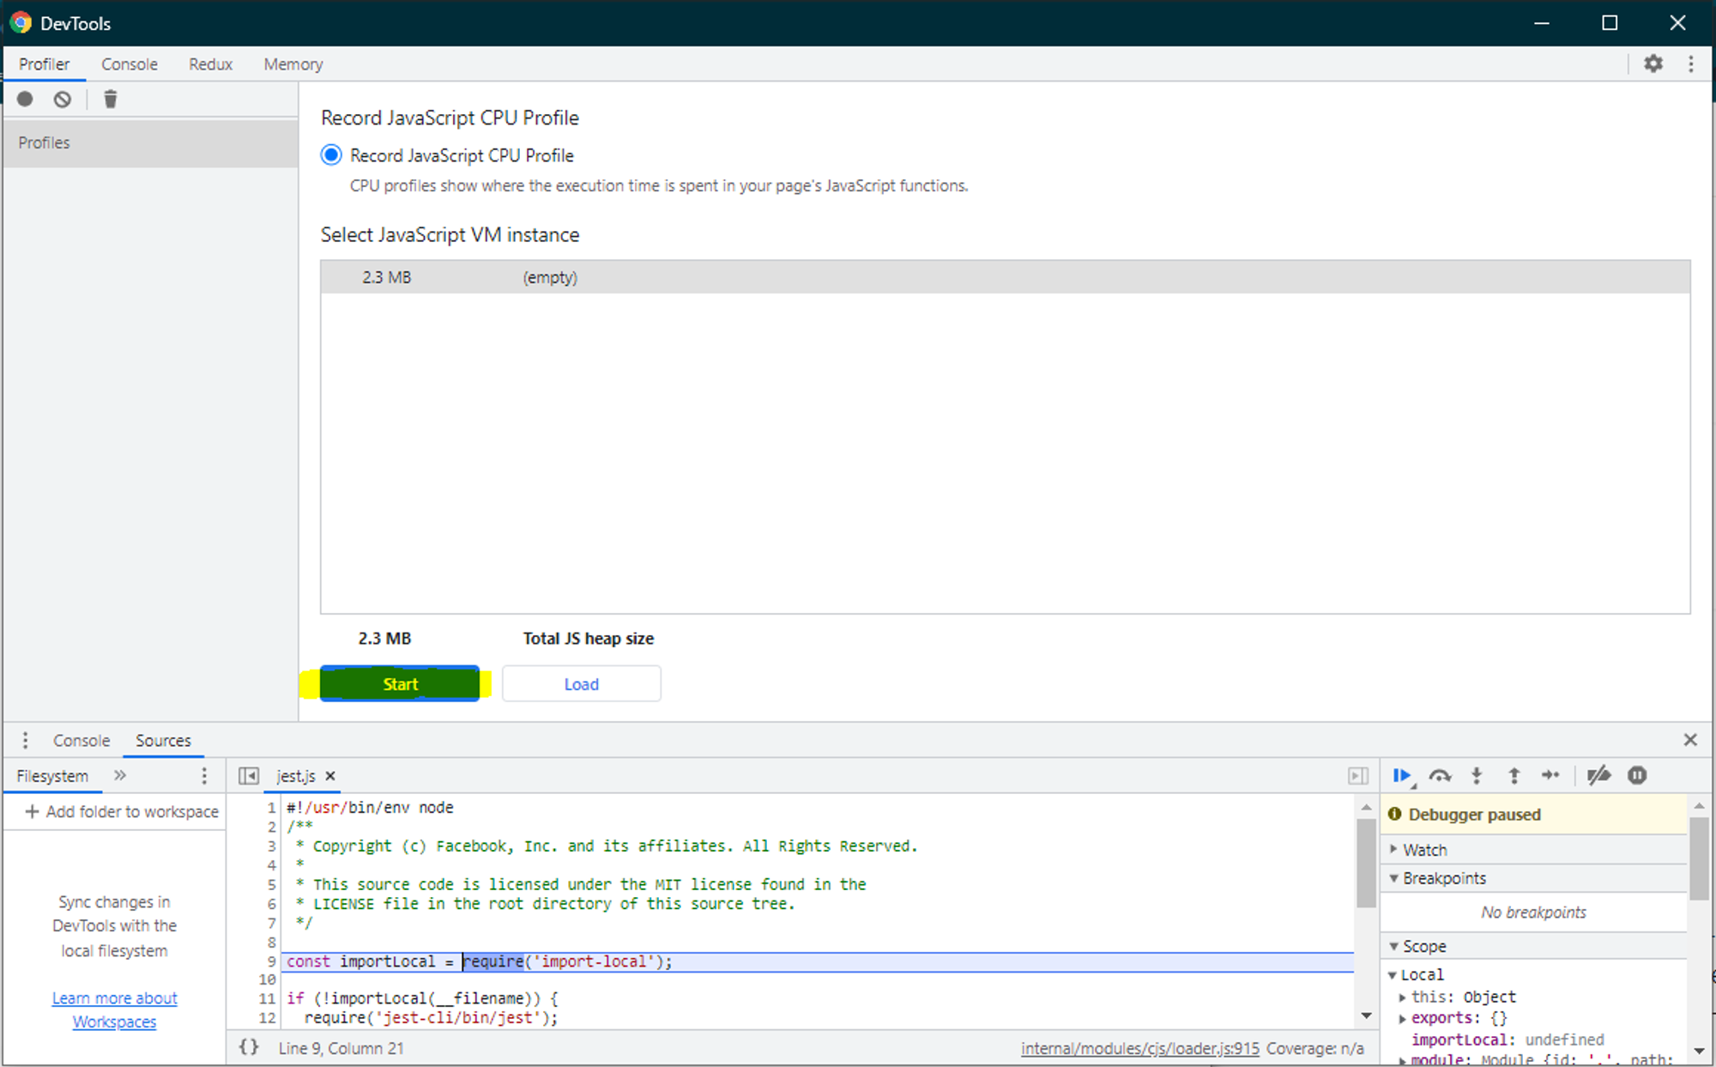Open internal/modules/cjs/loader.js:915 link
The height and width of the screenshot is (1067, 1716).
1139,1048
